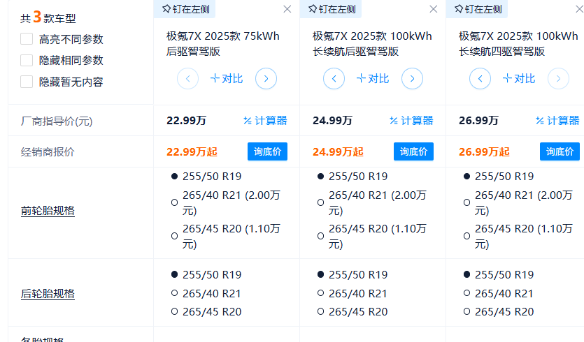Click the 22.99万起 dealer price
The image size is (584, 342).
(x=192, y=151)
